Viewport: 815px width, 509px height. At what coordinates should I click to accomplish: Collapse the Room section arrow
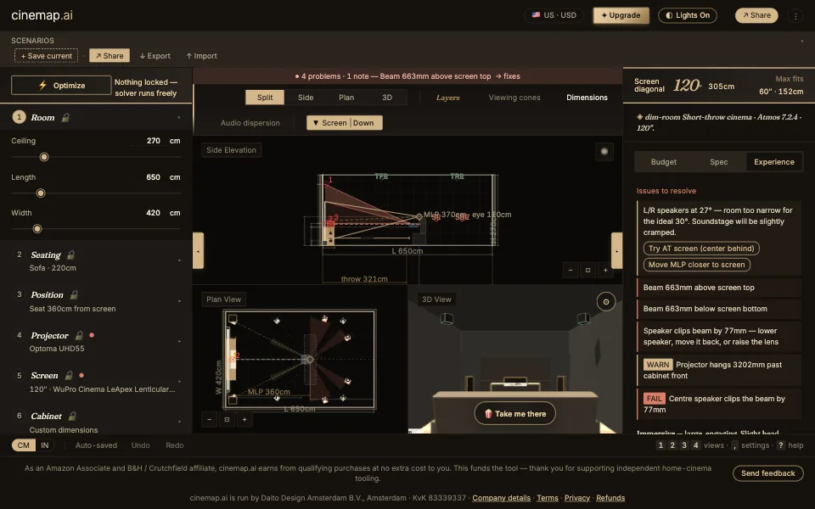click(x=179, y=118)
